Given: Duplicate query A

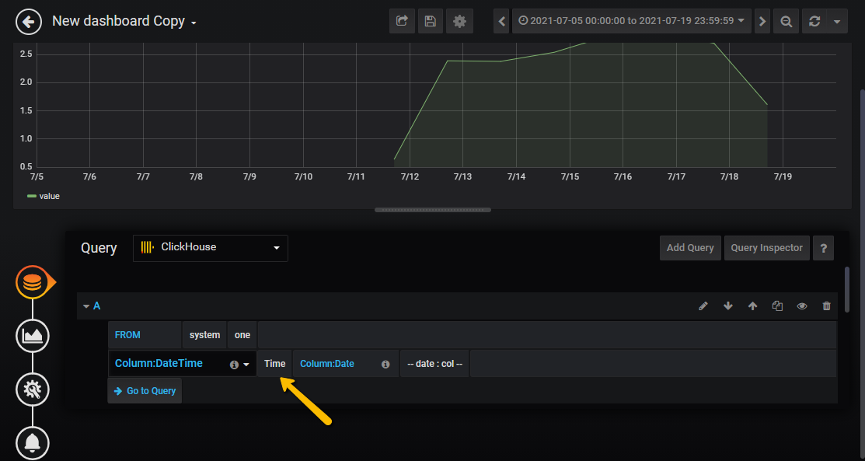Looking at the screenshot, I should (777, 306).
